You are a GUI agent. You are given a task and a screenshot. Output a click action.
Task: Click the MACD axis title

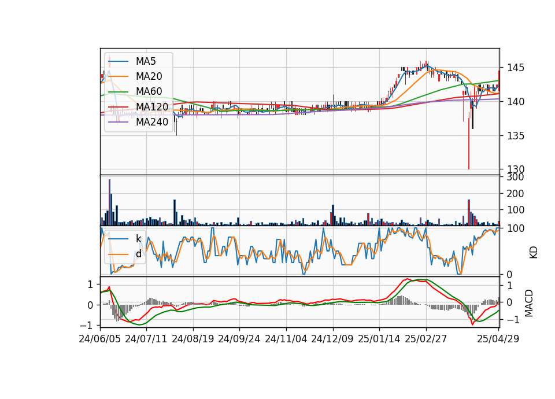click(x=529, y=303)
